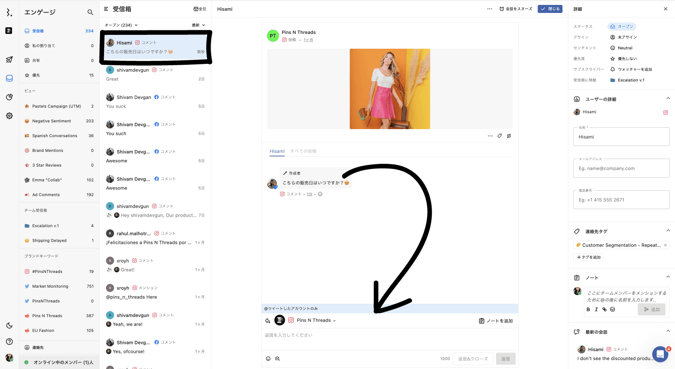Open the 最新 sort order dropdown
The width and height of the screenshot is (675, 369).
[198, 25]
